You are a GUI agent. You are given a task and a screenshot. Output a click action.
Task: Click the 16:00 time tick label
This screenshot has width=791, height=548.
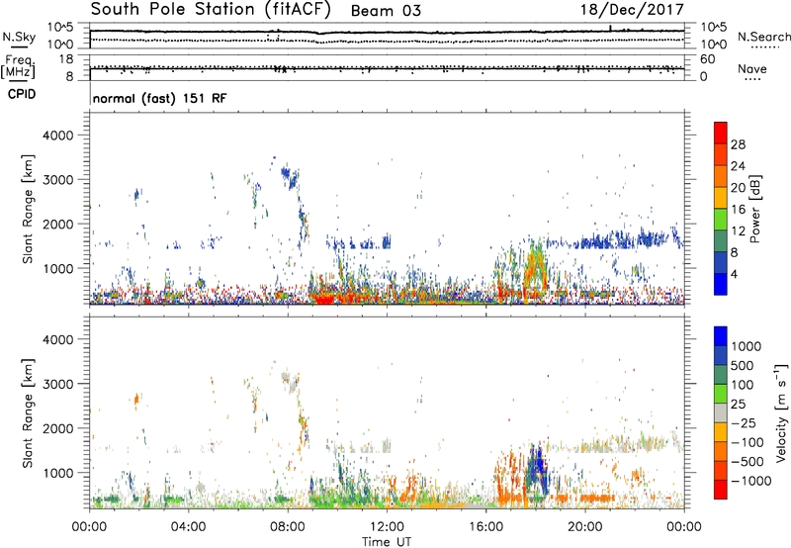click(485, 526)
